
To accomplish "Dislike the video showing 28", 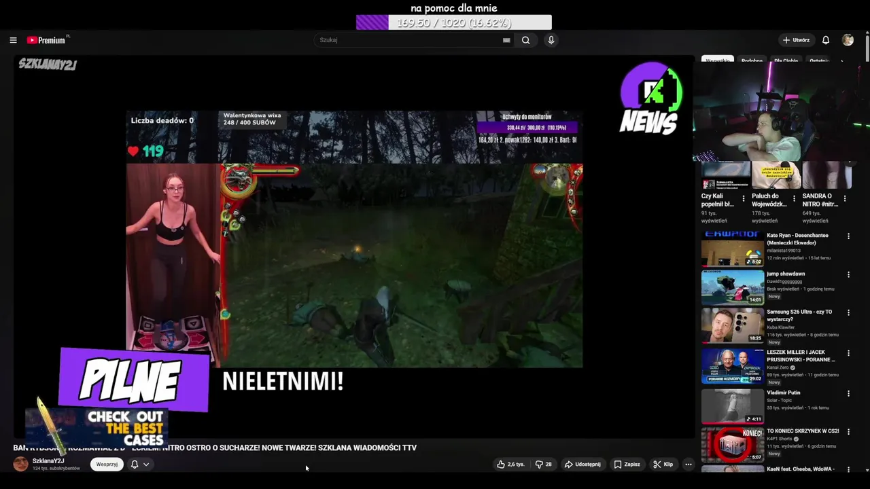I will coord(544,465).
